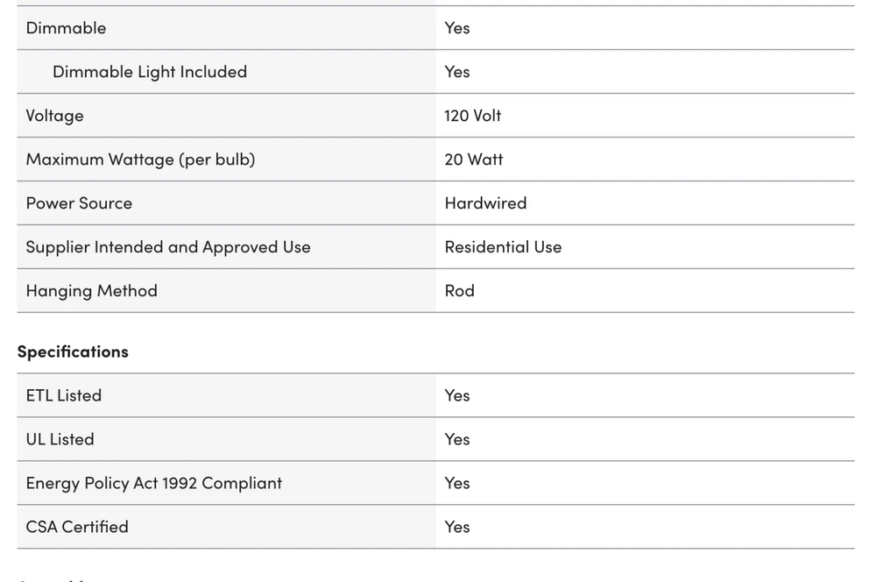This screenshot has height=582, width=876.
Task: Select the Yes value for UL Listed
Action: point(457,439)
